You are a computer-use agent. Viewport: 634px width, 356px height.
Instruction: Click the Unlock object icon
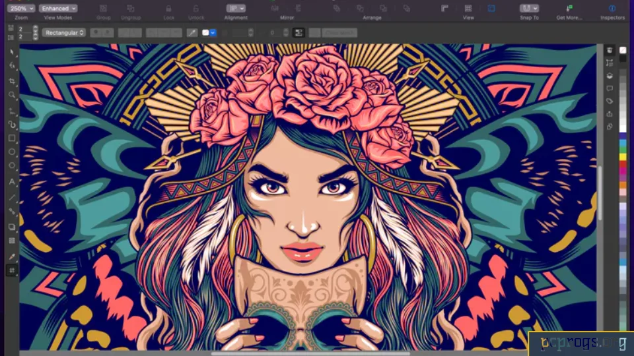pyautogui.click(x=195, y=8)
